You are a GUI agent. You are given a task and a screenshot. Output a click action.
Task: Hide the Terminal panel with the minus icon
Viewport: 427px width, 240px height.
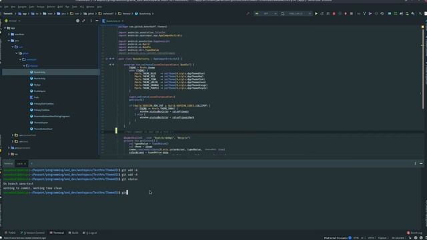coord(421,163)
